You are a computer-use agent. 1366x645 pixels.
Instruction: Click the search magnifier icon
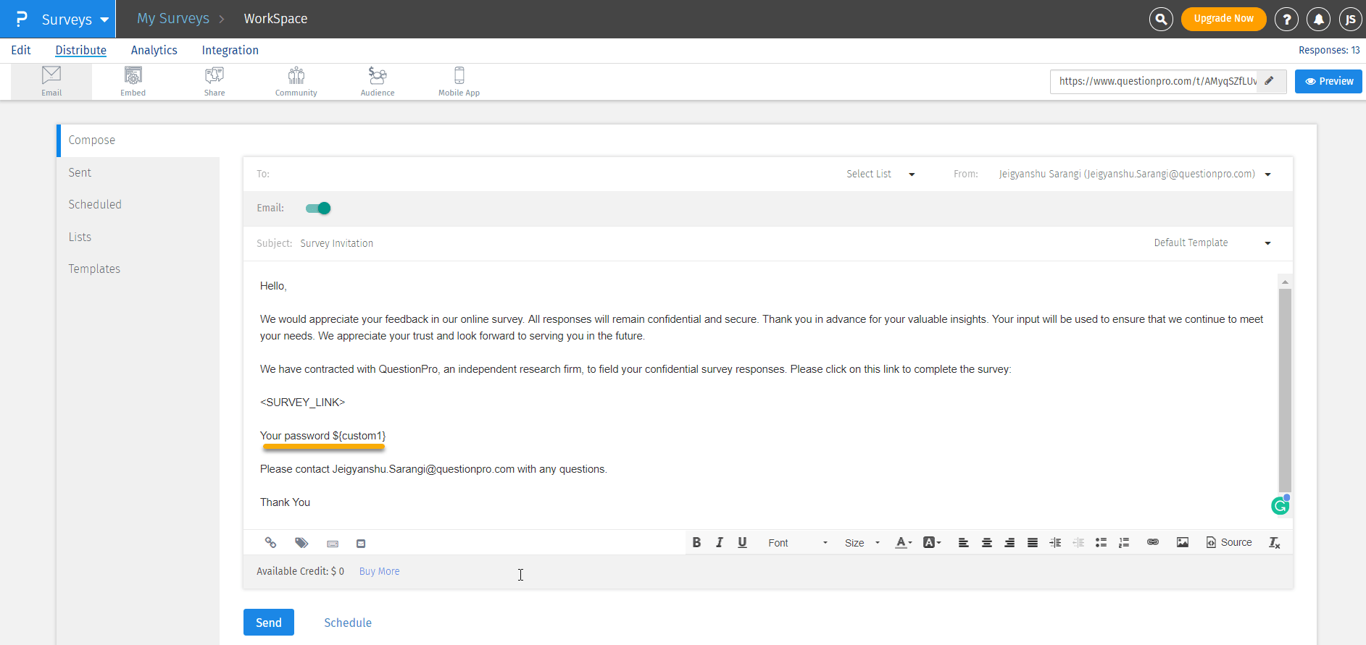point(1161,20)
